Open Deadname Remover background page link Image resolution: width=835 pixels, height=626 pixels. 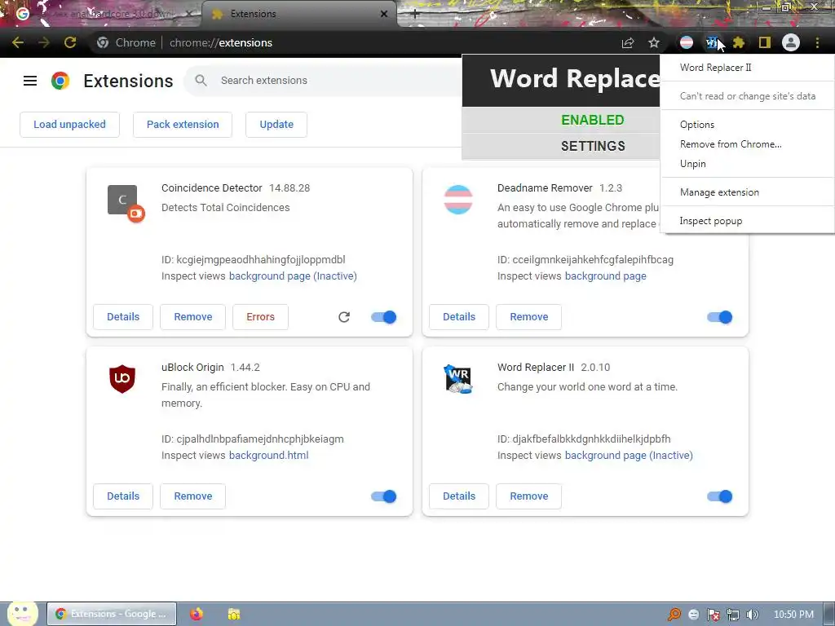coord(606,276)
